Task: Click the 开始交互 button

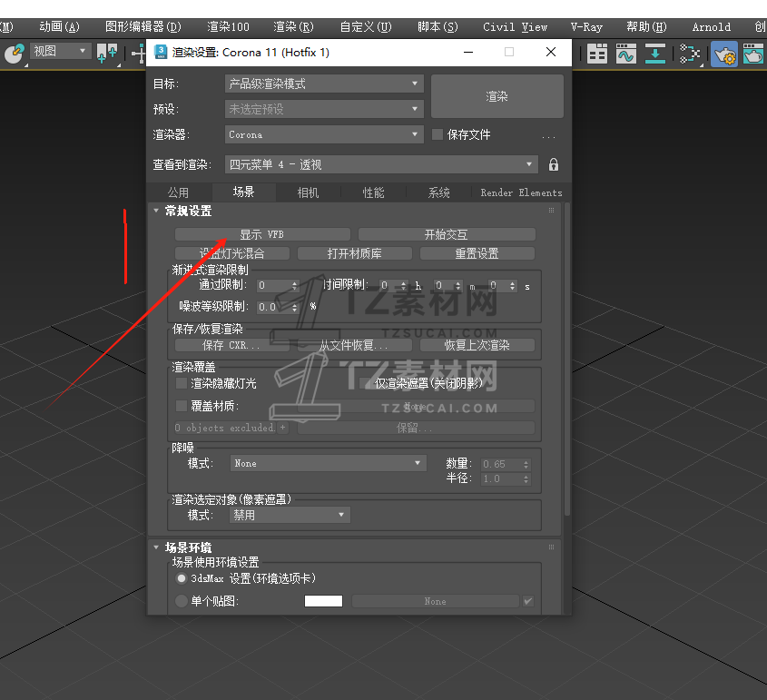Action: point(447,234)
